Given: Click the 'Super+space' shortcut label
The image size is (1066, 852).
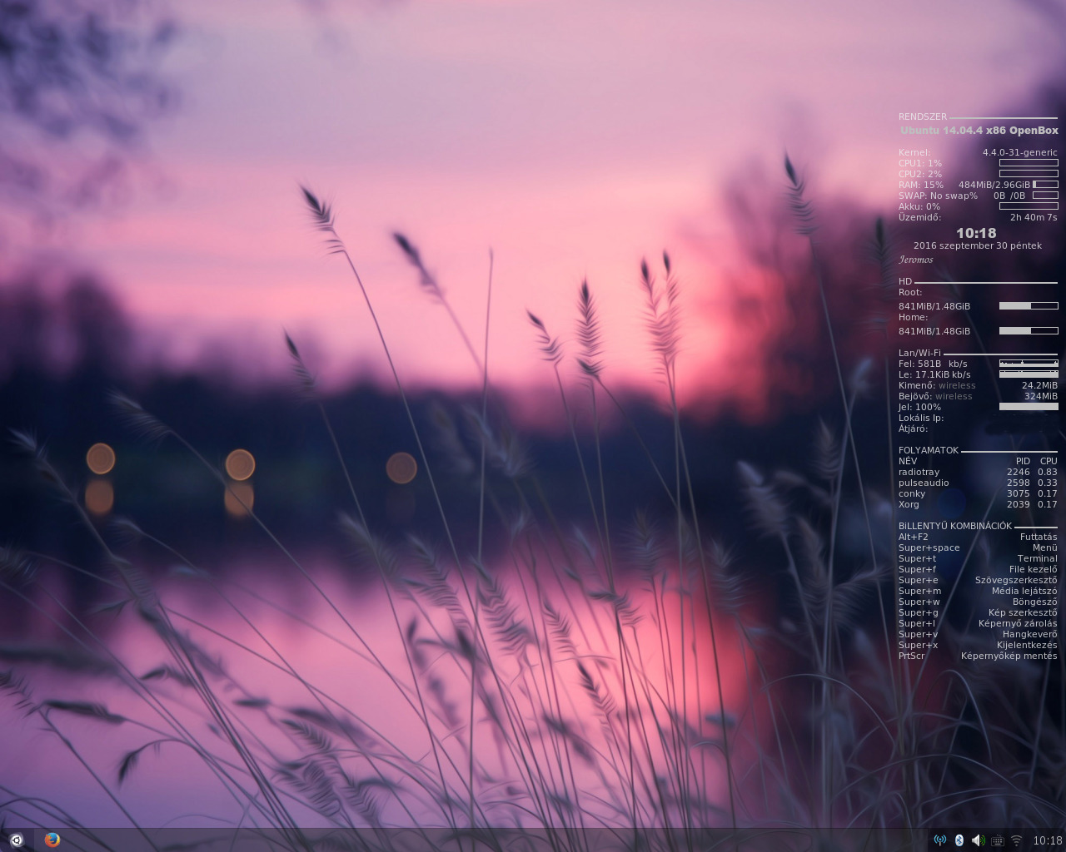Looking at the screenshot, I should coord(929,547).
